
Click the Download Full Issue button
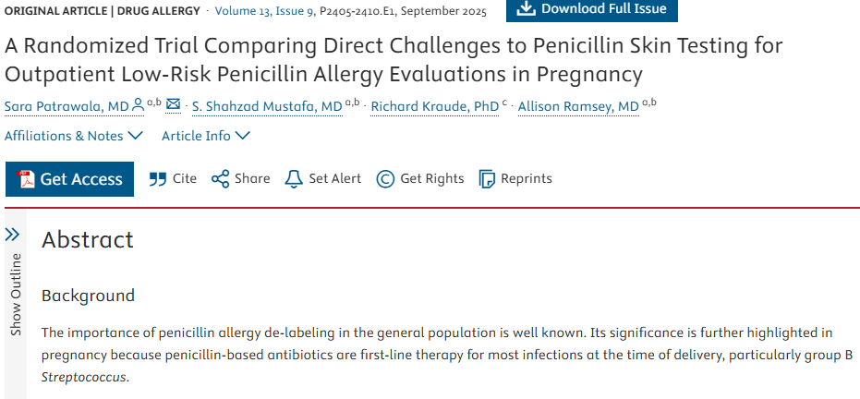pyautogui.click(x=592, y=9)
